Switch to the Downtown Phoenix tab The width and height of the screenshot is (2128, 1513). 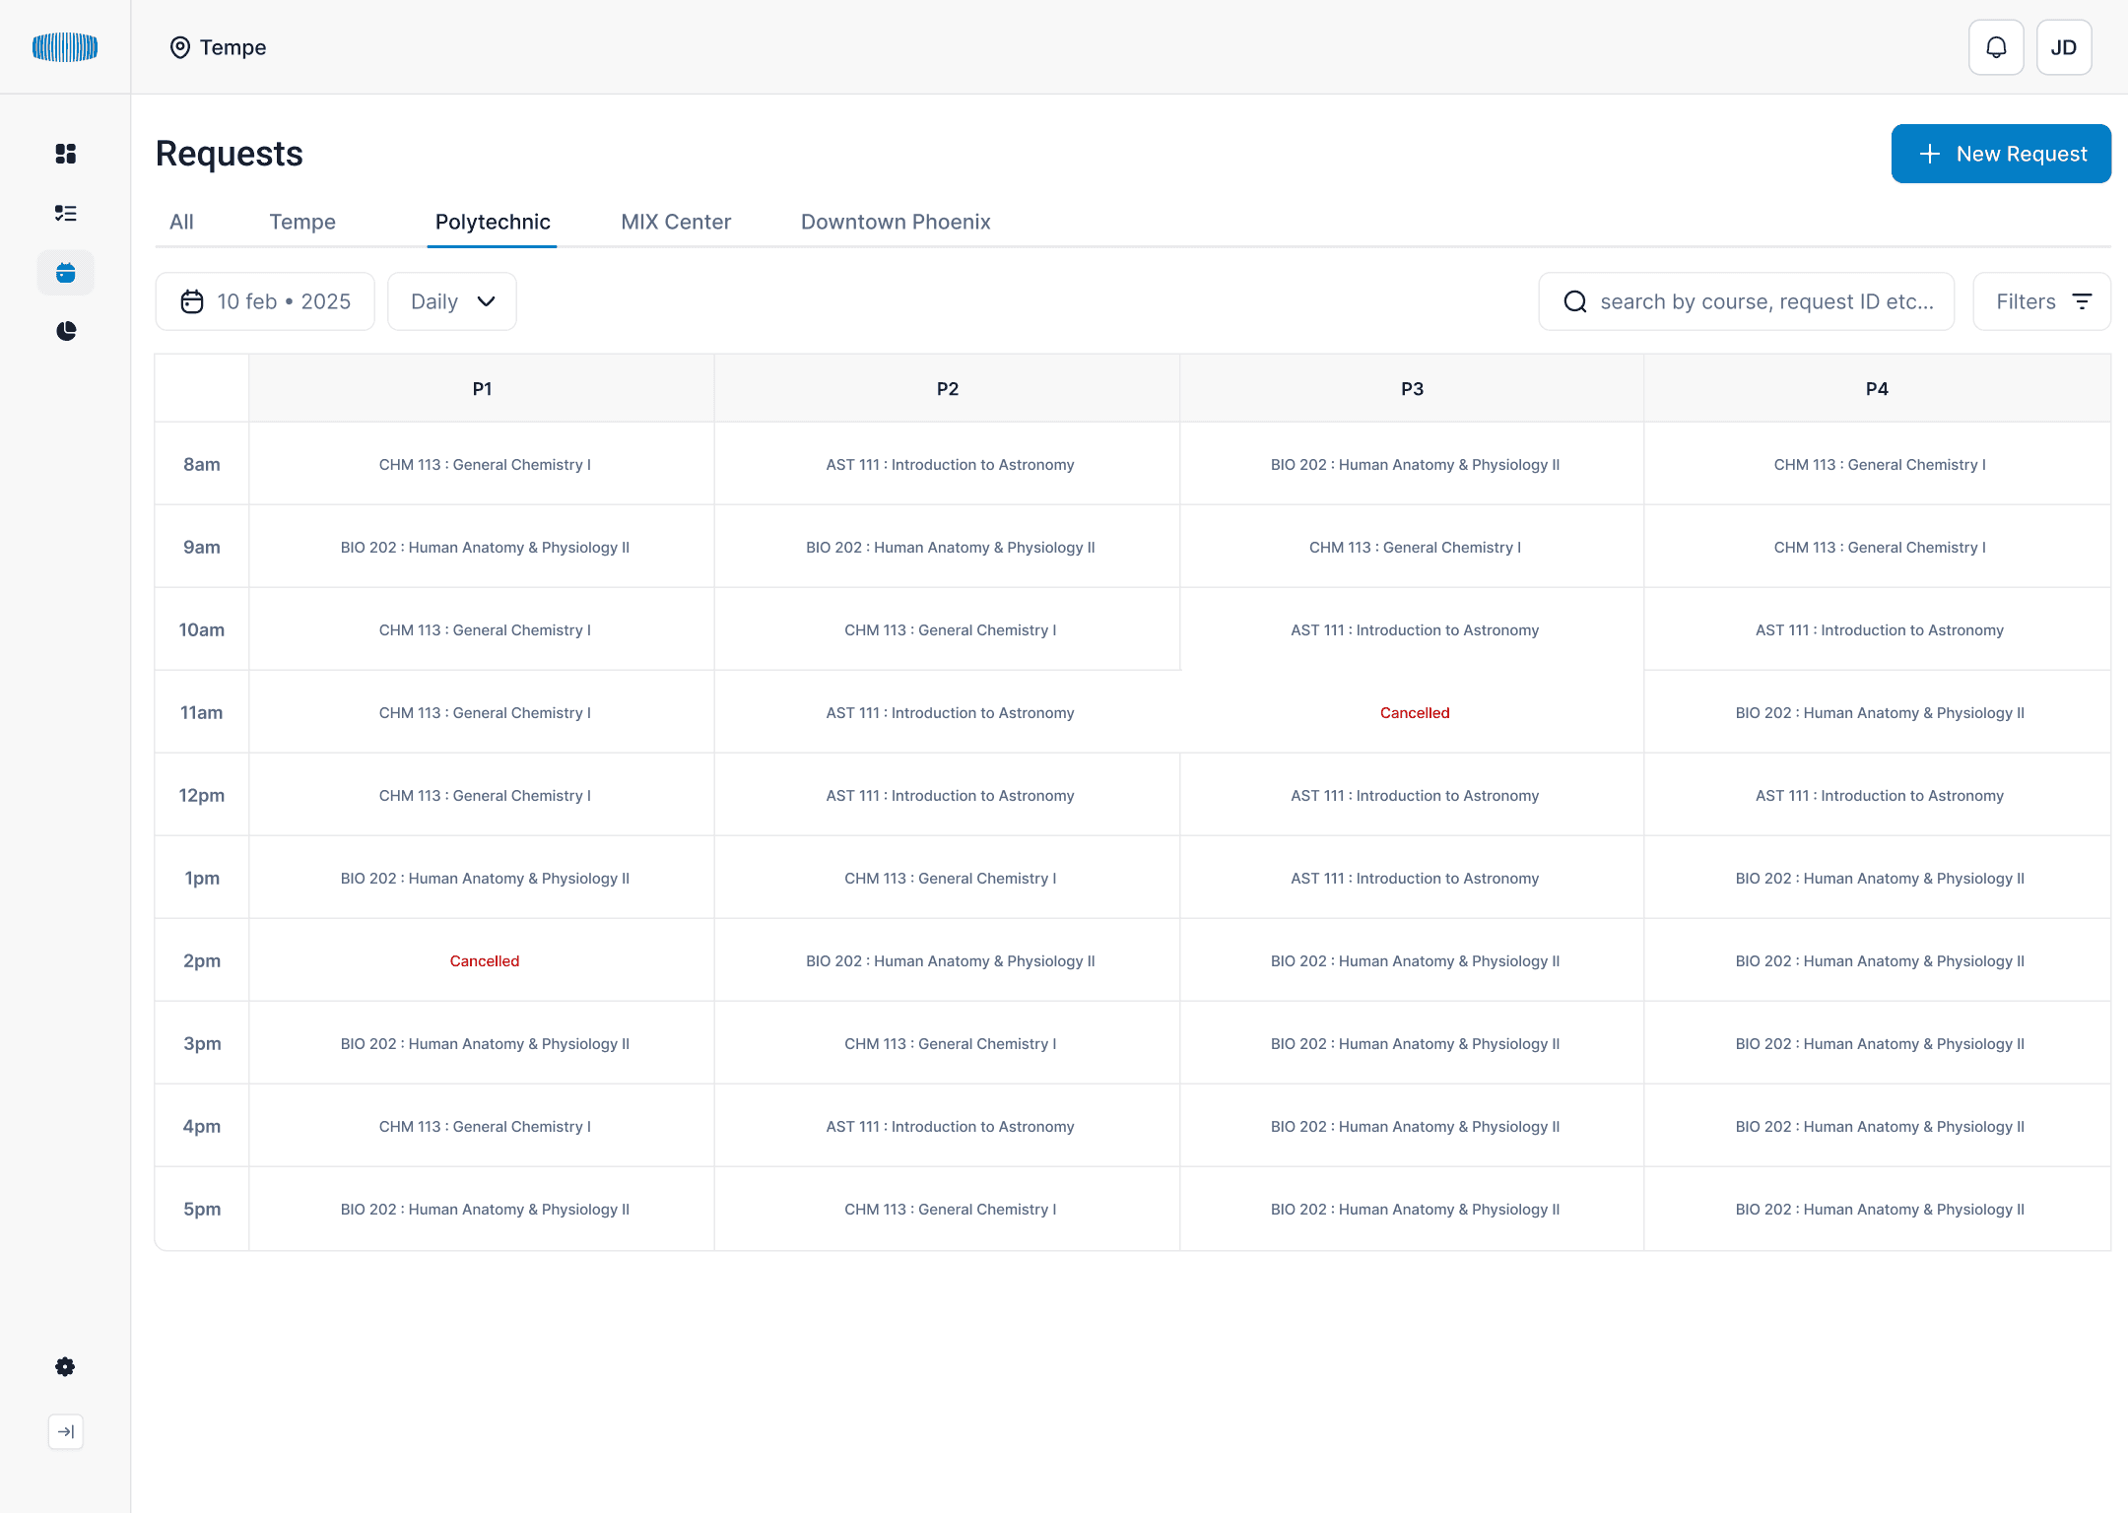point(896,222)
